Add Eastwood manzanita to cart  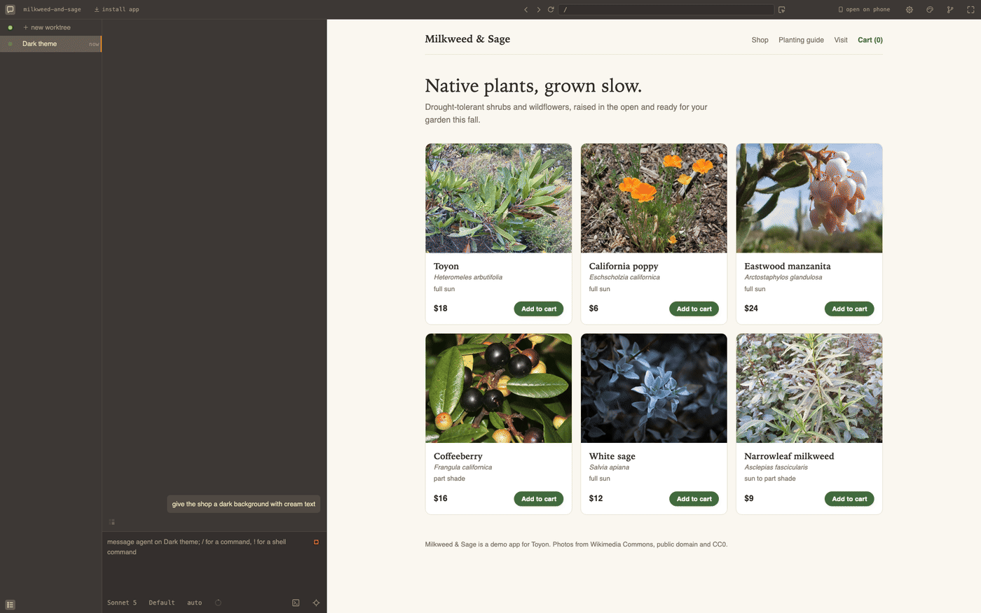pos(849,309)
